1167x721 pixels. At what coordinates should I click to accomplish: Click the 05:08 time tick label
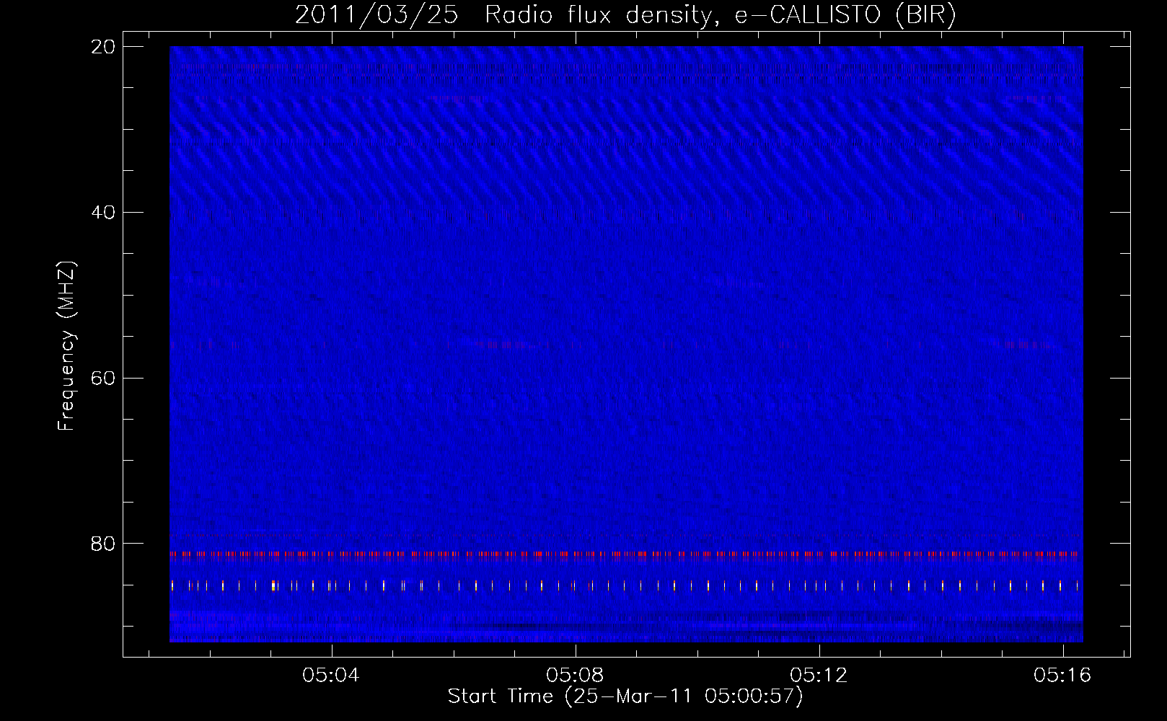(575, 676)
